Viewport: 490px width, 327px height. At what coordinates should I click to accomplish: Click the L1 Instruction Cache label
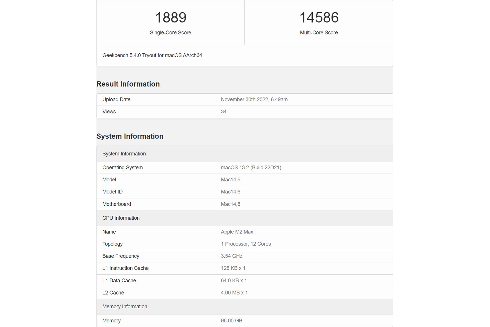click(125, 268)
